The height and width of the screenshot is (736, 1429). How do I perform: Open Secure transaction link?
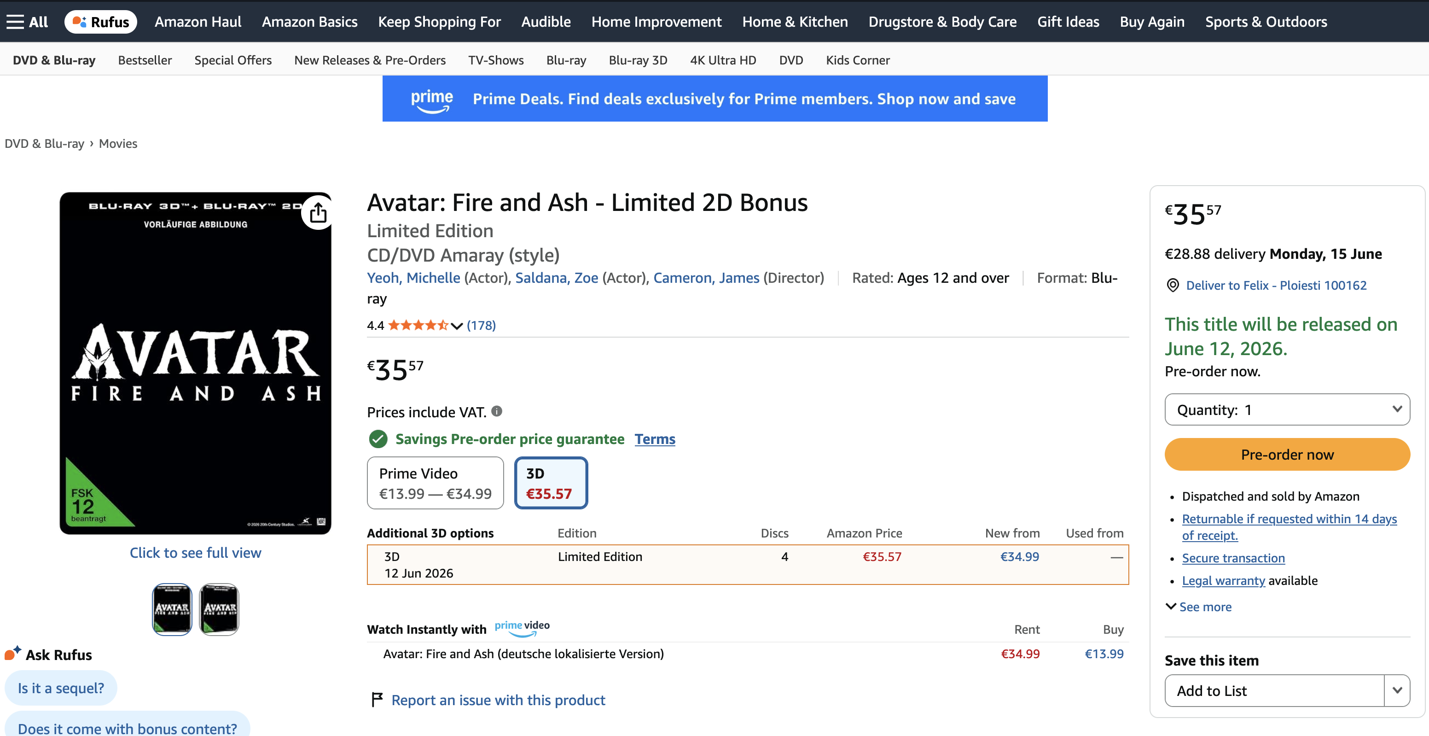(x=1233, y=558)
